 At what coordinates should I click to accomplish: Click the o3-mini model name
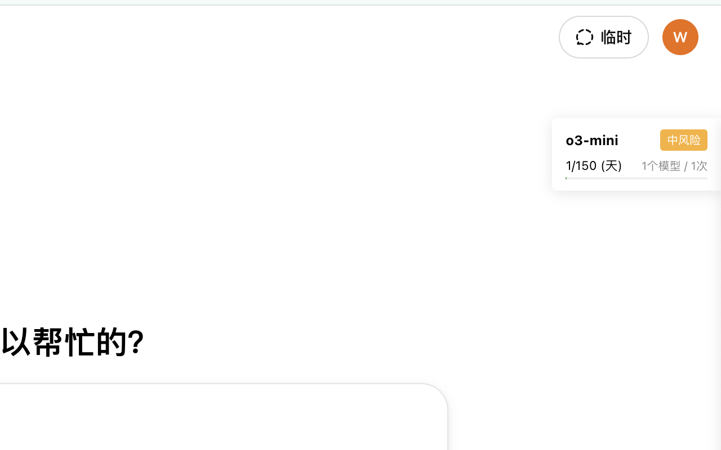(591, 140)
